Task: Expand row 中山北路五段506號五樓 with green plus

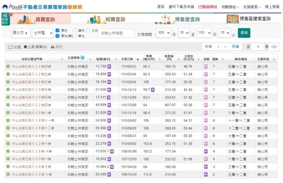Action: 8,82
